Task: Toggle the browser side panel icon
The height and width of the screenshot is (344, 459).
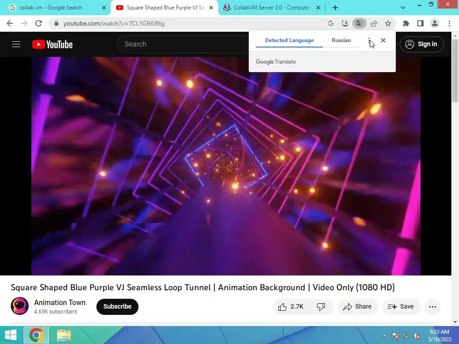Action: tap(420, 23)
